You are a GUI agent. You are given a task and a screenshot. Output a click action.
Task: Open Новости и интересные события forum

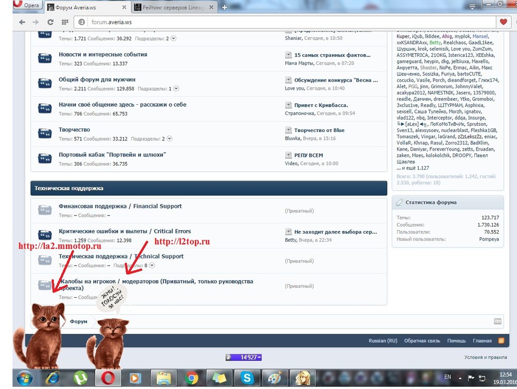(103, 54)
